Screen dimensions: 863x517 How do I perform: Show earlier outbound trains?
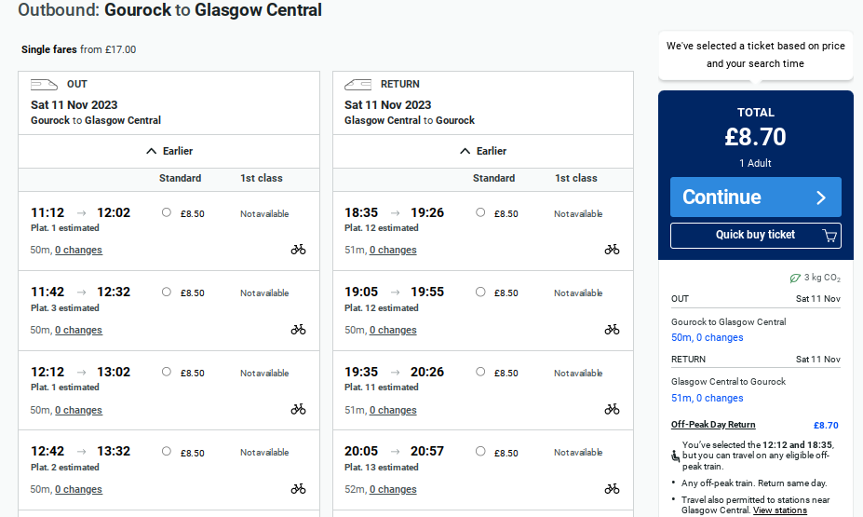point(169,151)
